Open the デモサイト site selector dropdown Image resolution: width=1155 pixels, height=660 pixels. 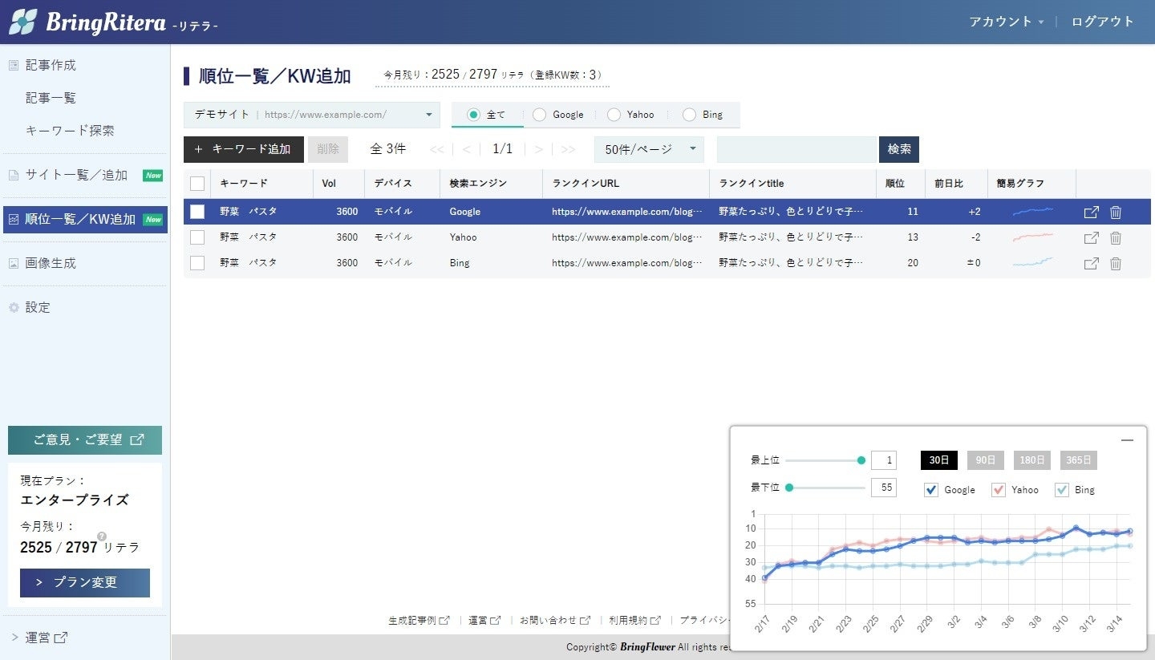click(311, 115)
